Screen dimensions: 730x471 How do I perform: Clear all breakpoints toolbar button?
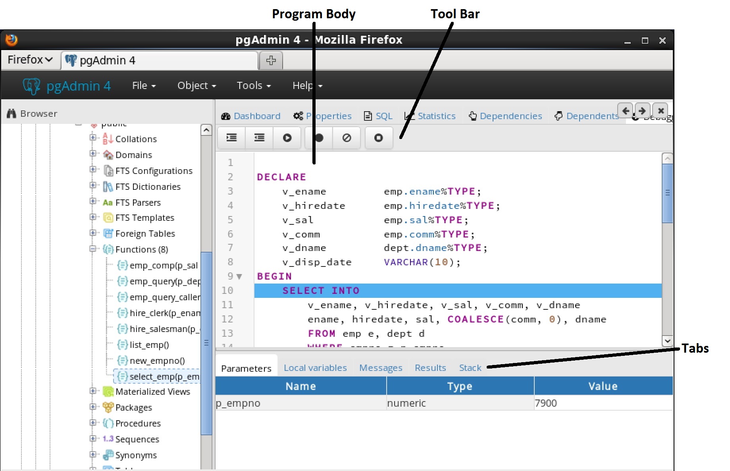[347, 138]
